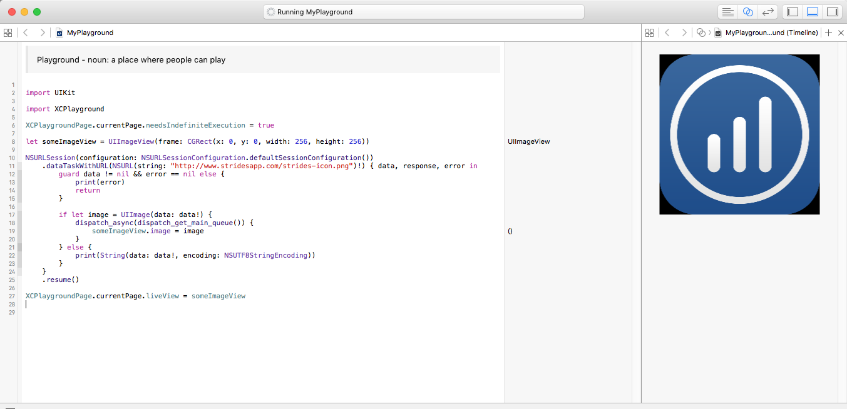Image resolution: width=847 pixels, height=409 pixels.
Task: Toggle the Debug area panel
Action: pos(813,12)
